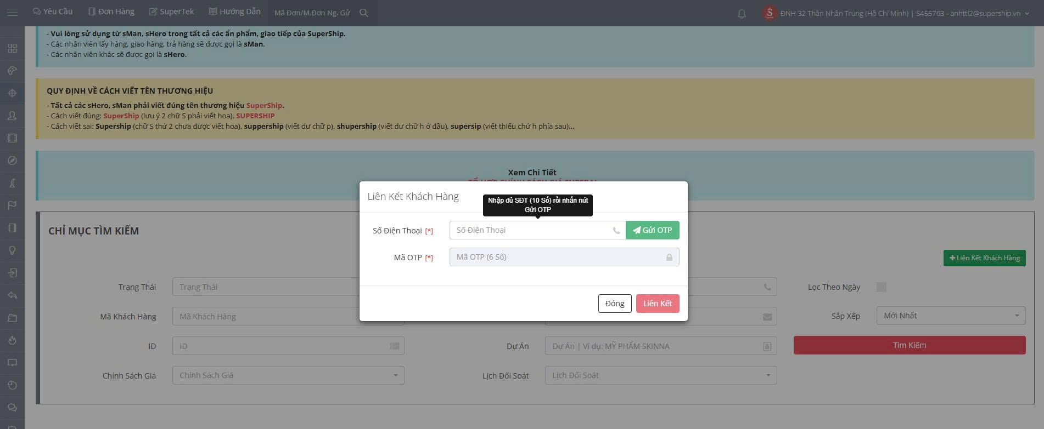Image resolution: width=1044 pixels, height=429 pixels.
Task: Open the Lịch Đối Soát dropdown
Action: point(661,375)
